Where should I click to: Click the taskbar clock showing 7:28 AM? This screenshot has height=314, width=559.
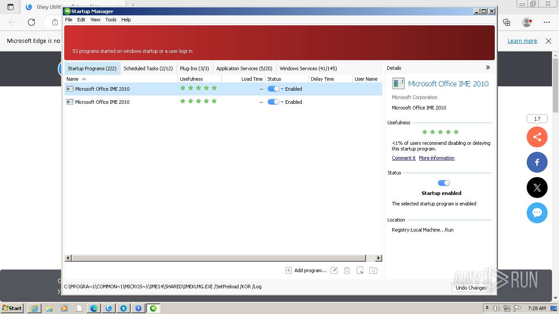536,308
